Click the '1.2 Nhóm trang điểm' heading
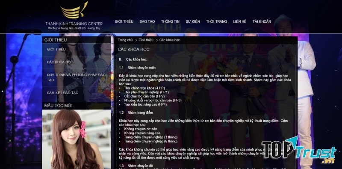Viewport: 342px width, 169px height. (x=136, y=113)
